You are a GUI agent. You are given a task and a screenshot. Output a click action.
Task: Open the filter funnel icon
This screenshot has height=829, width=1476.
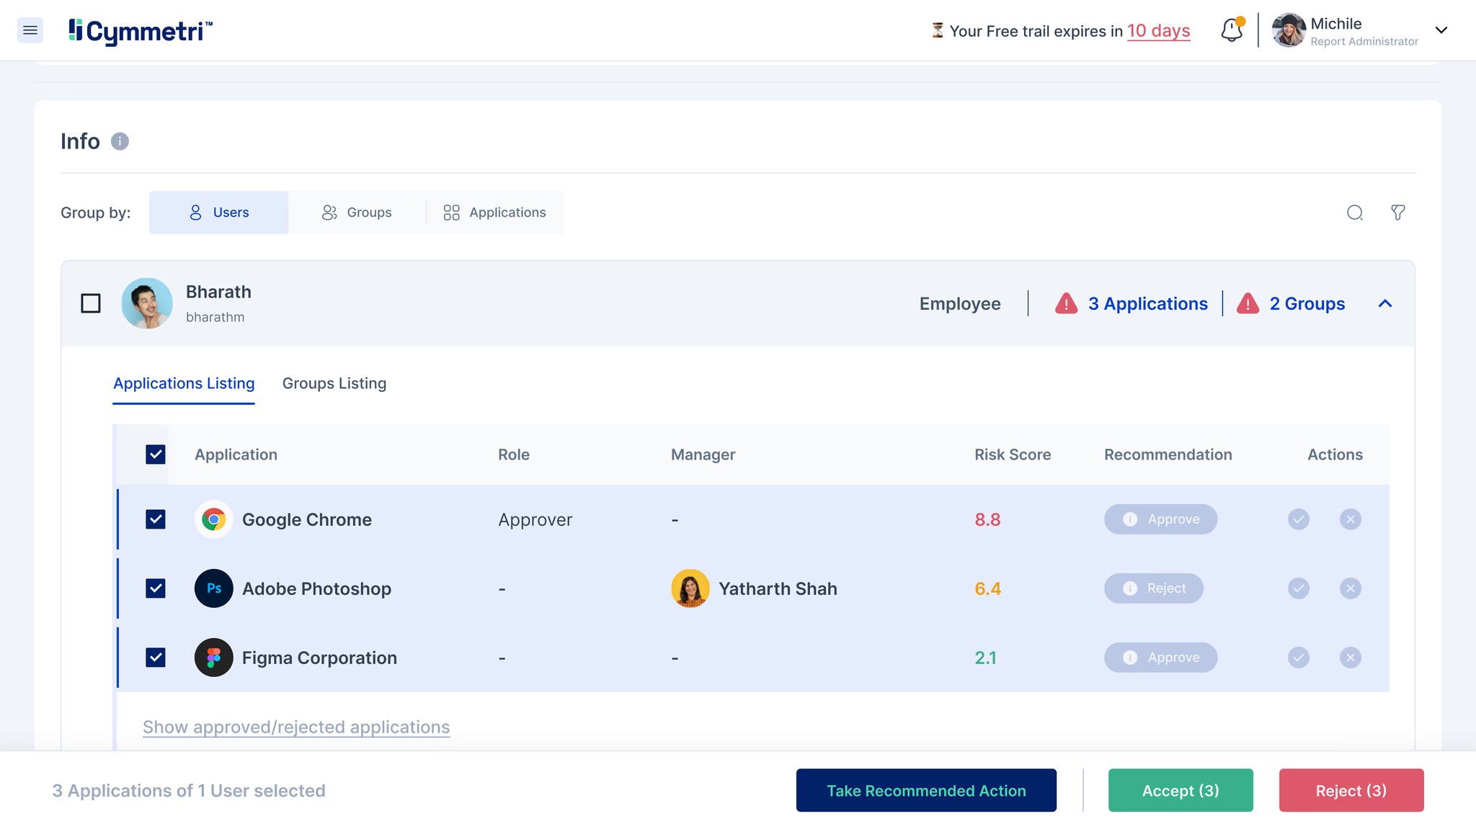1397,212
